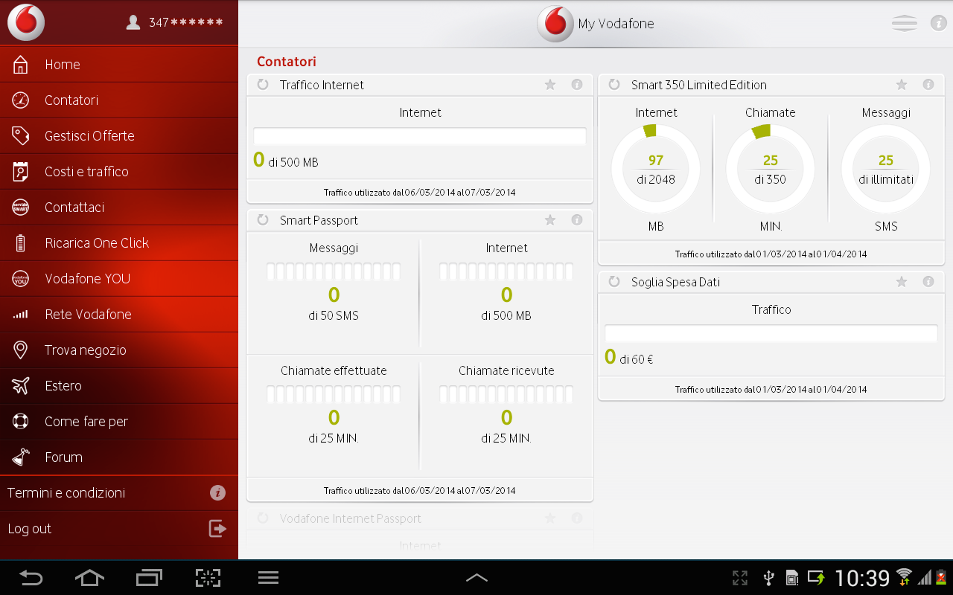Star the Smart 350 Limited Edition widget
953x595 pixels.
tap(902, 85)
